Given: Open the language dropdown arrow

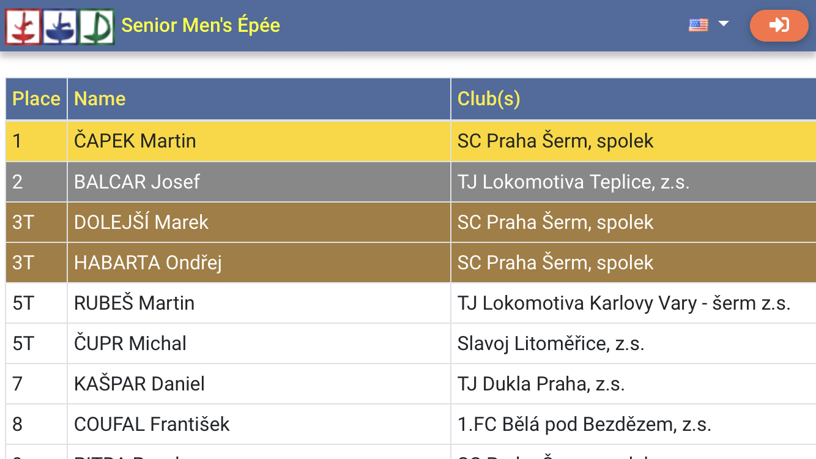Looking at the screenshot, I should pos(724,24).
